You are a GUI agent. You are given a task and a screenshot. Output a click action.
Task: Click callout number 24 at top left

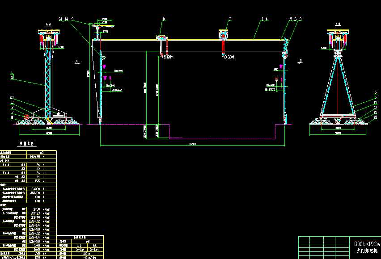coord(60,19)
